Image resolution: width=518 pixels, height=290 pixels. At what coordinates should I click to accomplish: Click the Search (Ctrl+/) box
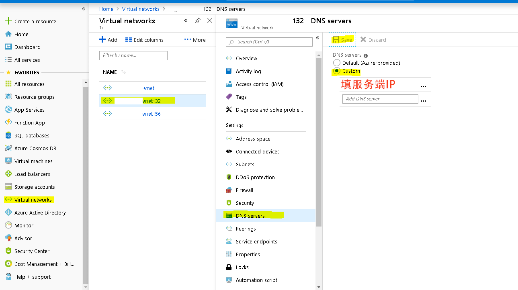[269, 42]
